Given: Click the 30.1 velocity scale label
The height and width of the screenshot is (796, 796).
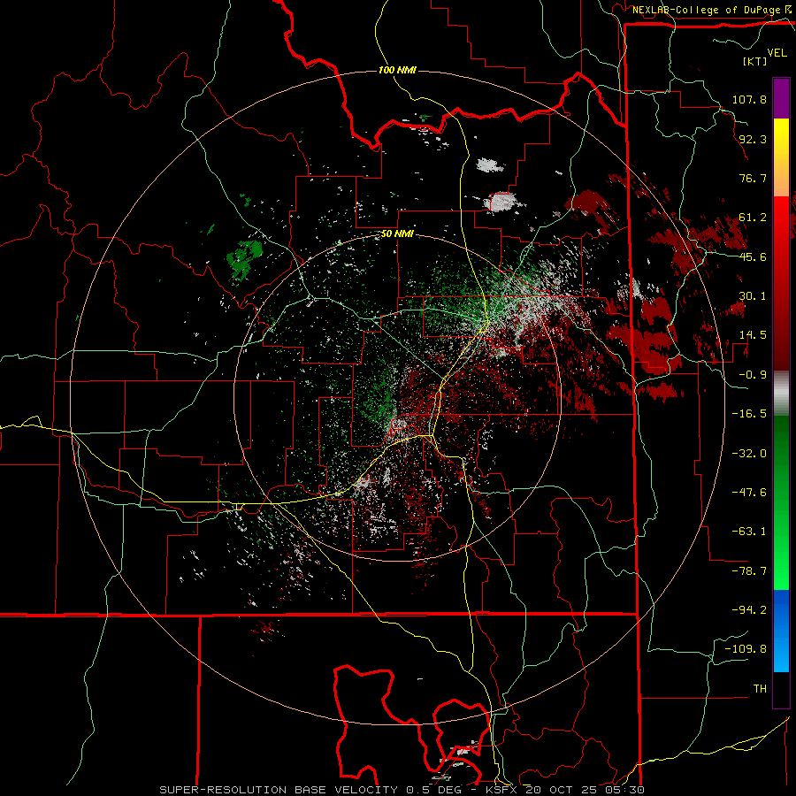Looking at the screenshot, I should tap(753, 296).
